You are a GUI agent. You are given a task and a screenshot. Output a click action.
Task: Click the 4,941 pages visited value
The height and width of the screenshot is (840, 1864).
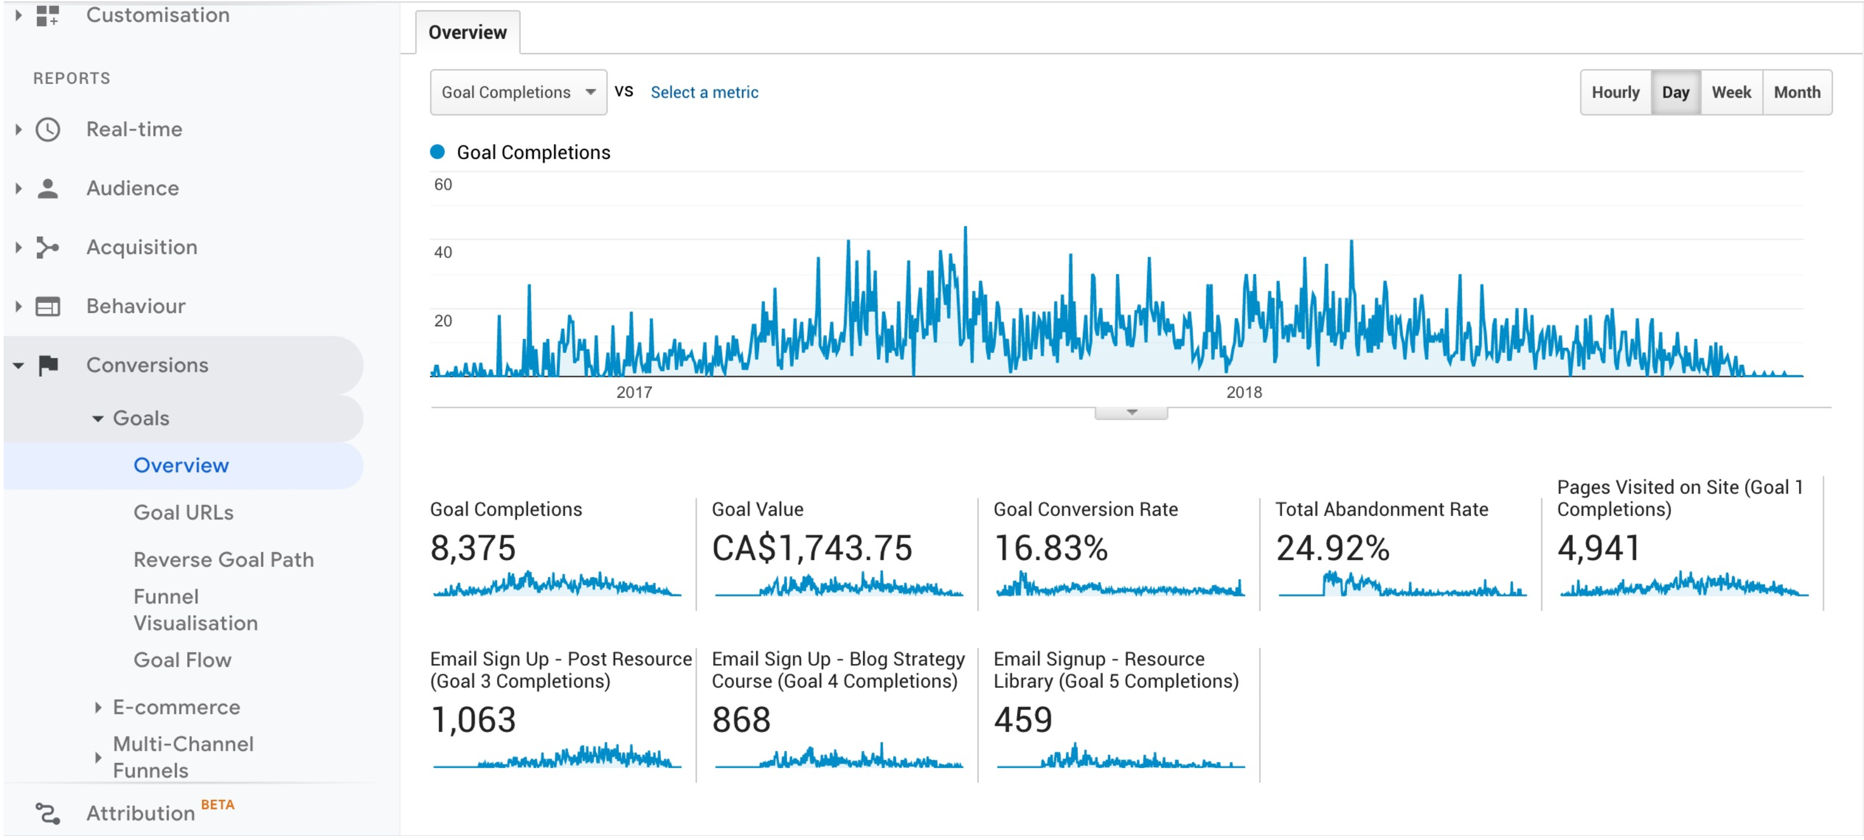1599,548
